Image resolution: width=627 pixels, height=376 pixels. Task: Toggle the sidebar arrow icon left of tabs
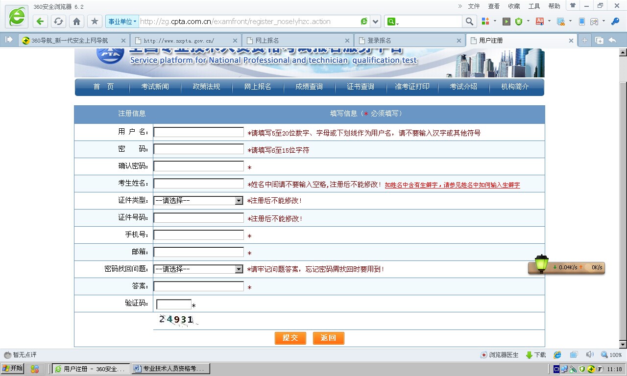coord(9,40)
